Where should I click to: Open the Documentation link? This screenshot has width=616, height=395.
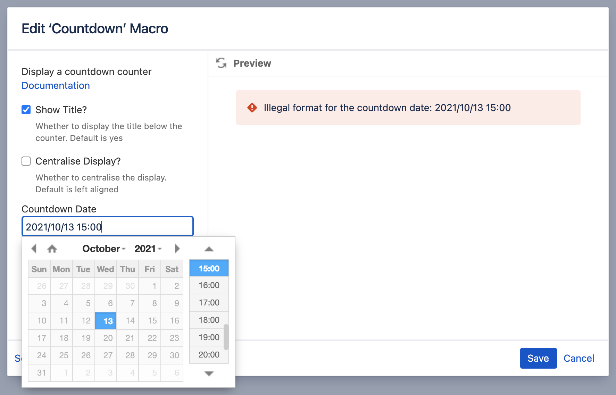pyautogui.click(x=56, y=85)
